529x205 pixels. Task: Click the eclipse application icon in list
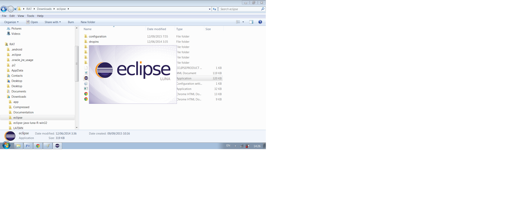tap(86, 78)
